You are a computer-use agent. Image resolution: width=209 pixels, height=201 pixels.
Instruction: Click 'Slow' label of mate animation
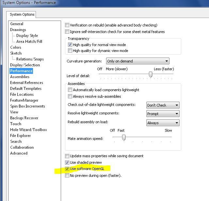(x=168, y=130)
